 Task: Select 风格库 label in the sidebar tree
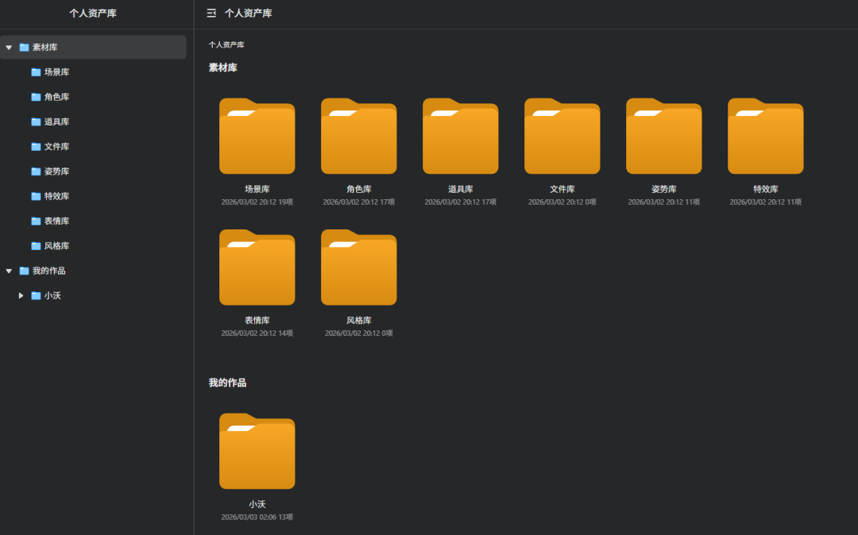[57, 246]
